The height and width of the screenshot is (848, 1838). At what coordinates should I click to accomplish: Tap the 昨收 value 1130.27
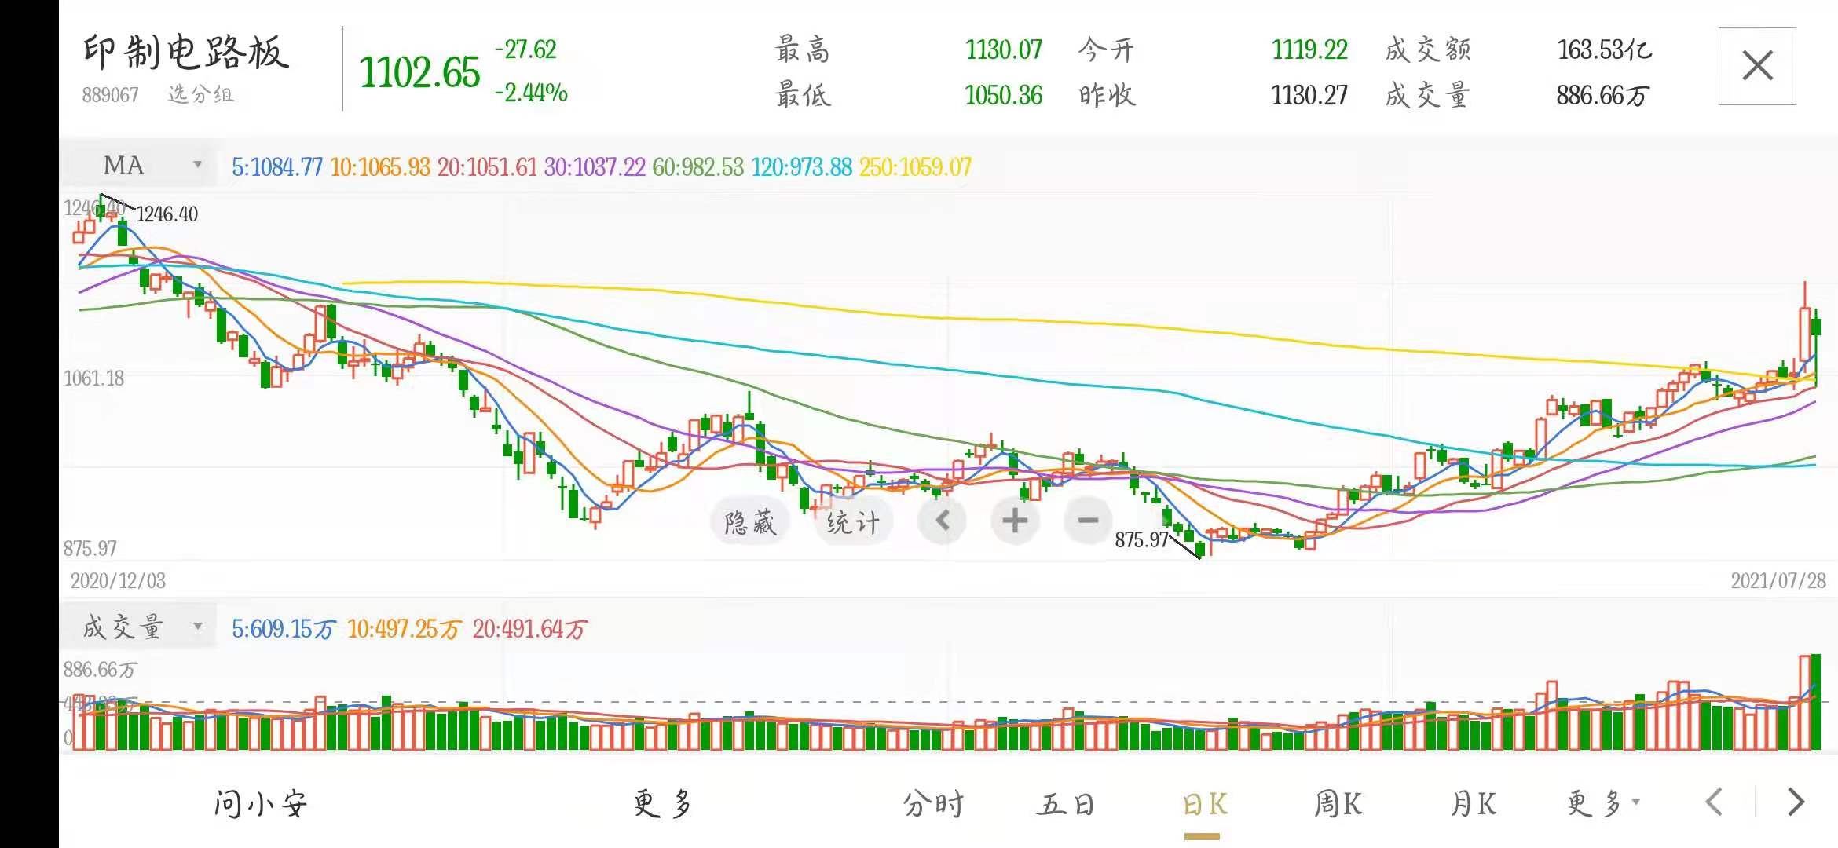tap(1309, 95)
